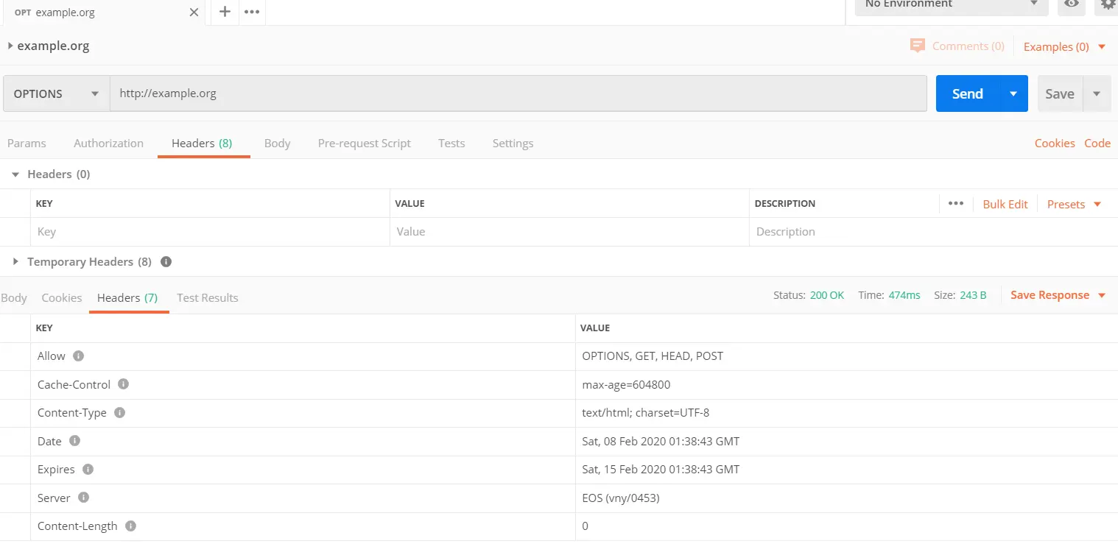Open the headers column options ellipsis
The height and width of the screenshot is (555, 1118).
956,204
